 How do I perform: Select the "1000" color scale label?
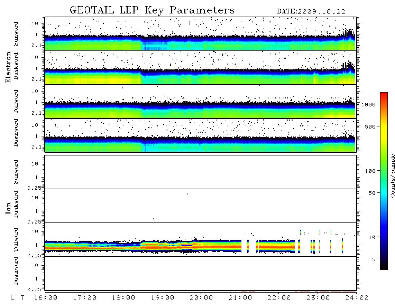pyautogui.click(x=369, y=105)
